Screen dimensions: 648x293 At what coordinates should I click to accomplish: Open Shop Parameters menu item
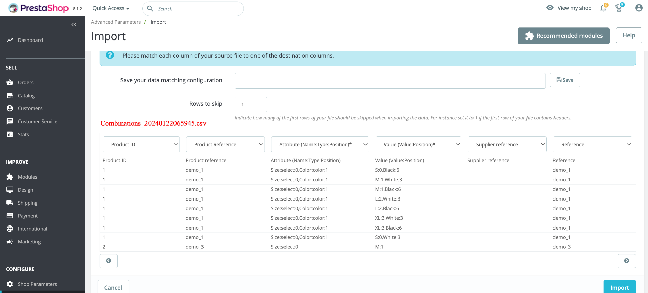point(37,284)
